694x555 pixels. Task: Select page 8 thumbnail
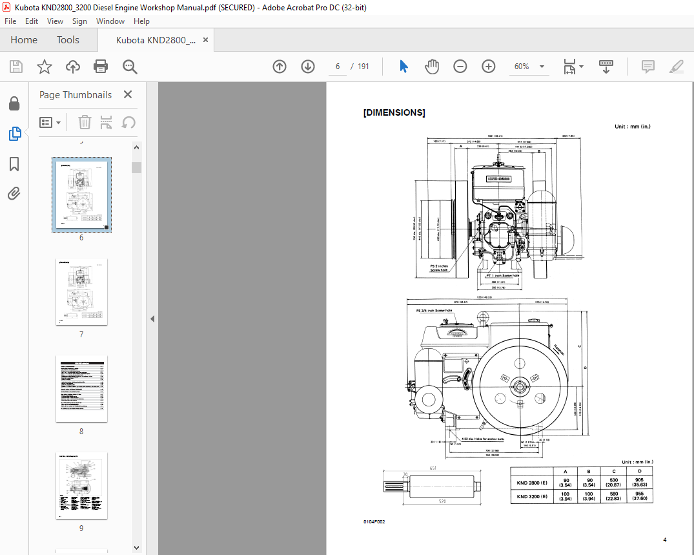(x=81, y=388)
